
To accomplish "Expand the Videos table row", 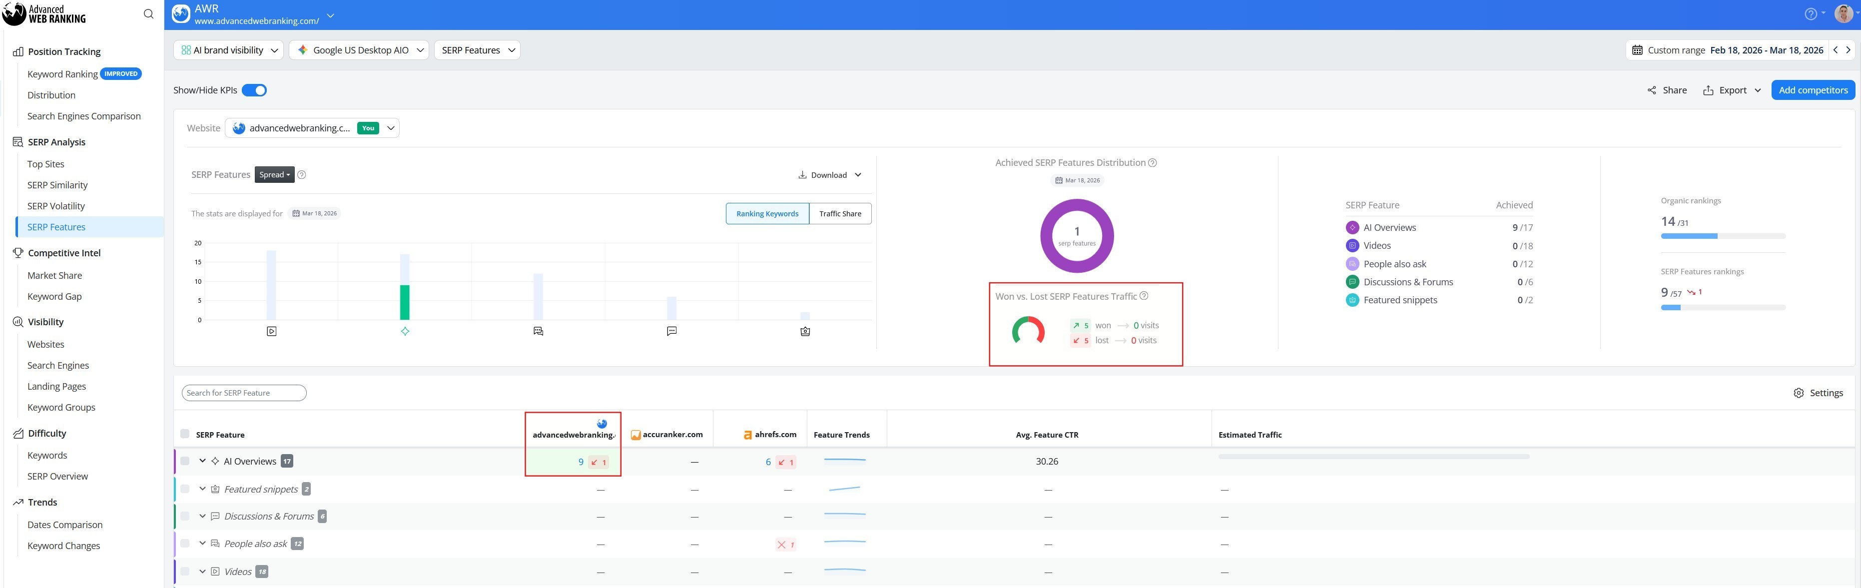I will click(202, 572).
